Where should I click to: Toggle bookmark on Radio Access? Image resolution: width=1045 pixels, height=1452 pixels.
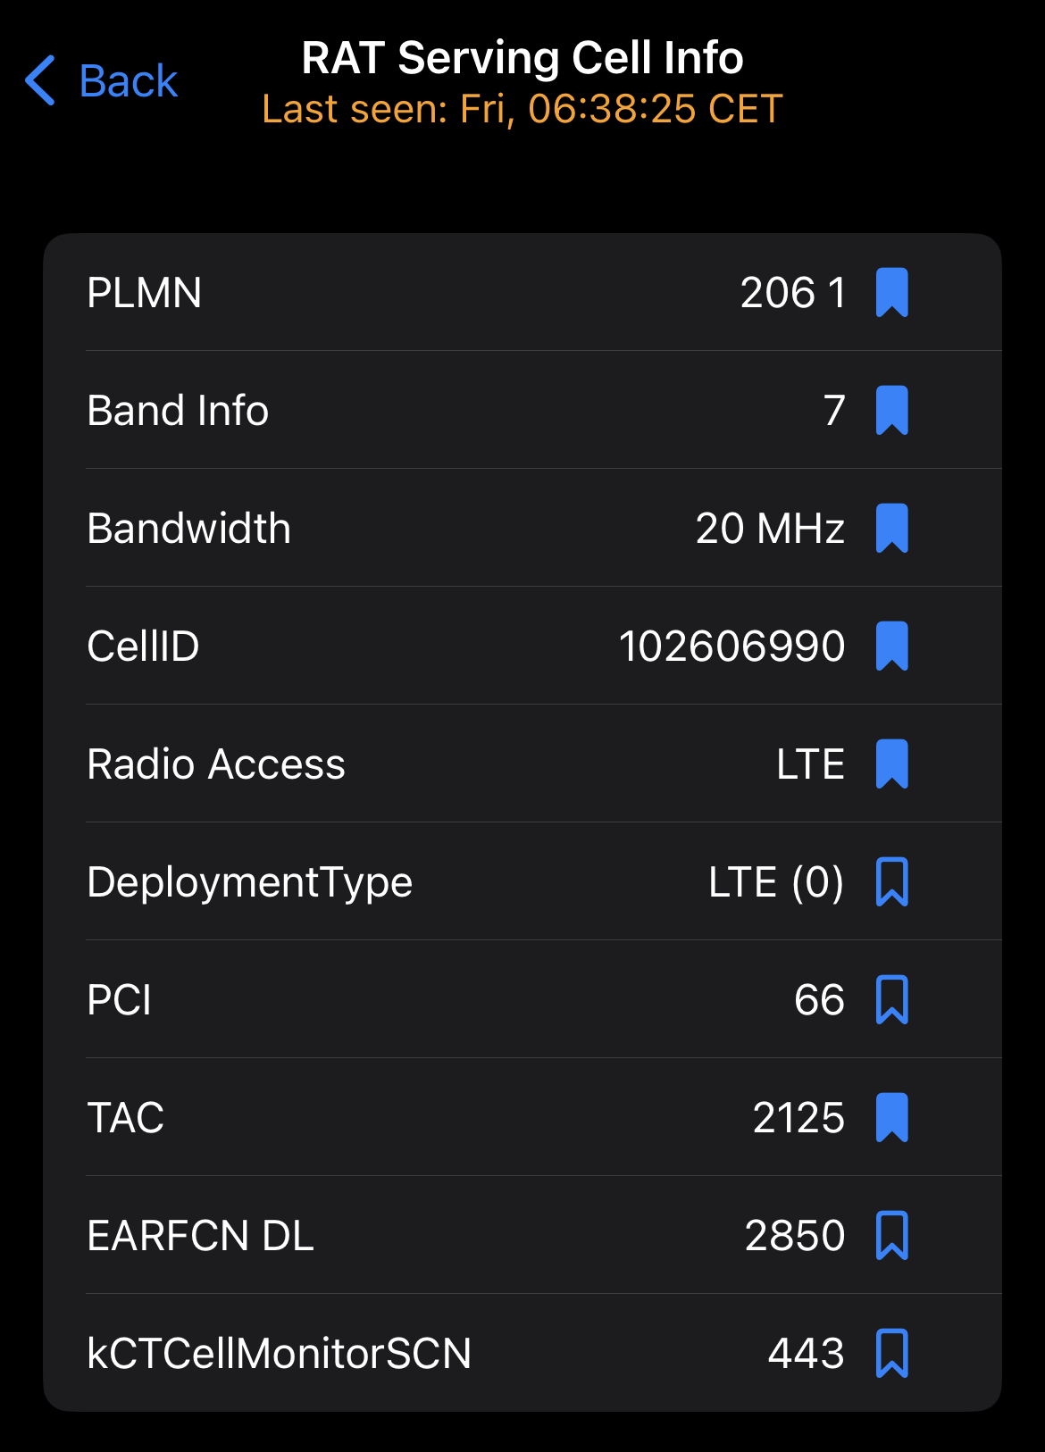coord(891,764)
